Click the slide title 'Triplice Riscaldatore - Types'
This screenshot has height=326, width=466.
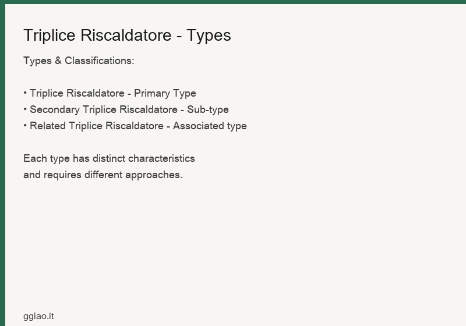point(127,36)
